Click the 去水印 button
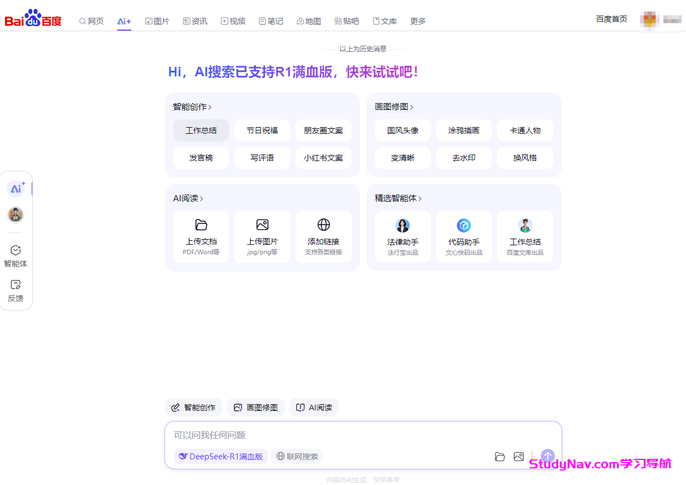The image size is (686, 485). point(464,158)
